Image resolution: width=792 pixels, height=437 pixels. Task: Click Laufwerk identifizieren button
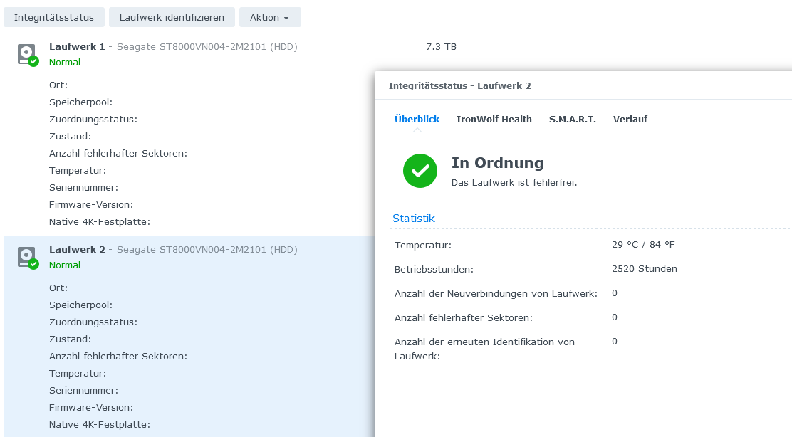pos(172,17)
